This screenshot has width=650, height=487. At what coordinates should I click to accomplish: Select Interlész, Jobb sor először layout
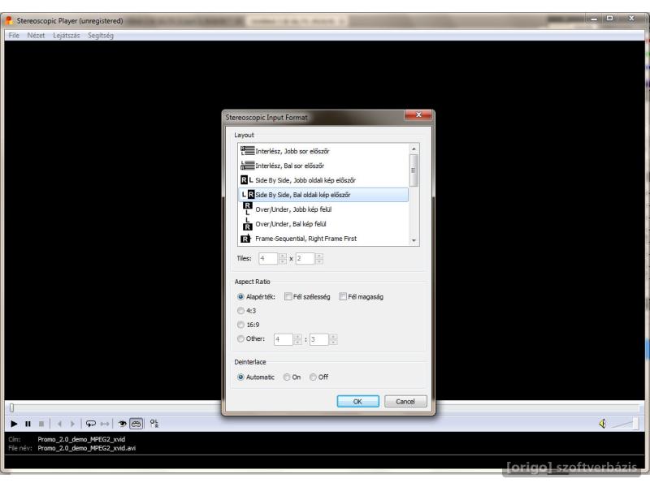pos(323,151)
